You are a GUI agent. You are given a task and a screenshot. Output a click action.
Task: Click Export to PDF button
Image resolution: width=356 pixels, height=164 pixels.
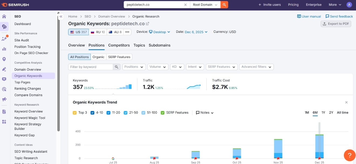(336, 24)
